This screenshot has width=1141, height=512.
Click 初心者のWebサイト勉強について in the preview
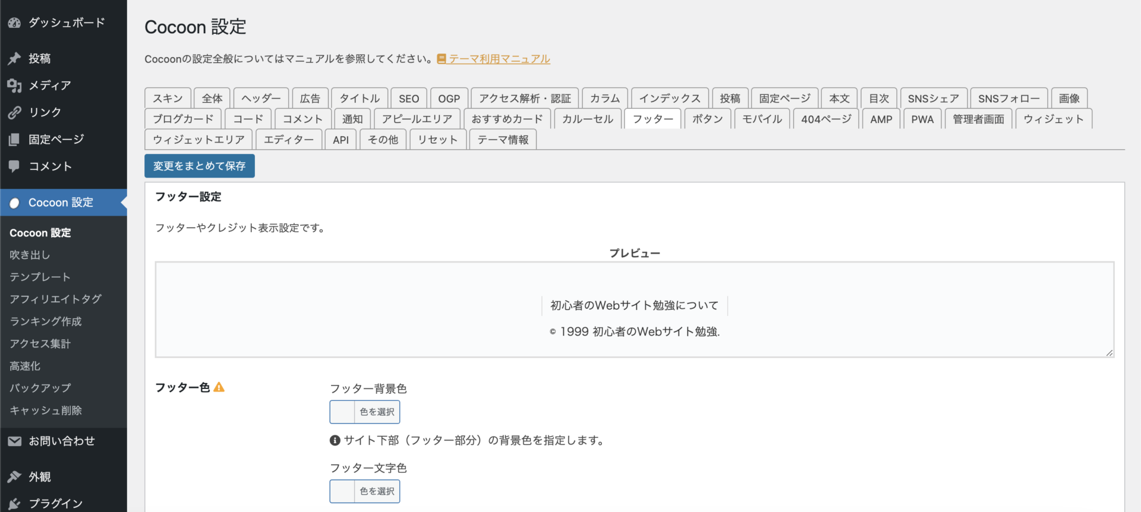(x=635, y=305)
